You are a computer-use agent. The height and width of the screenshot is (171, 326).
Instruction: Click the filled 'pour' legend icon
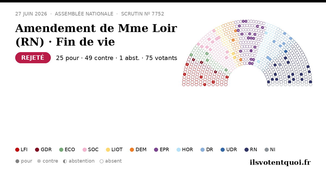(17, 161)
